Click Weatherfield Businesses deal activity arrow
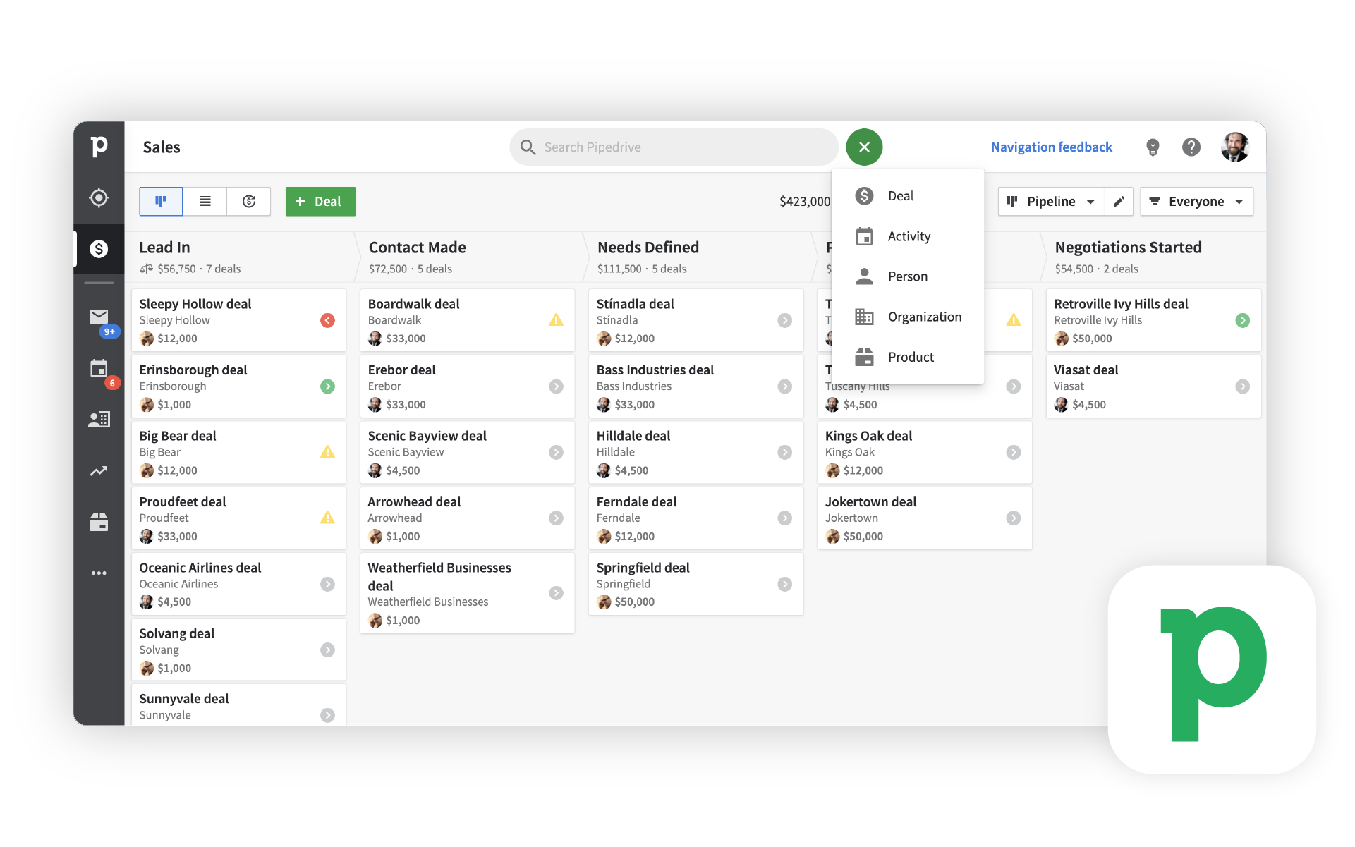The image size is (1355, 847). tap(556, 593)
